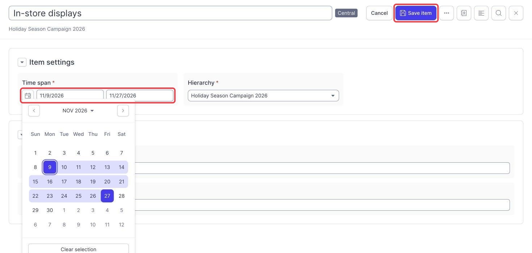The image size is (532, 253).
Task: Open the contacts badge icon button
Action: (x=464, y=13)
